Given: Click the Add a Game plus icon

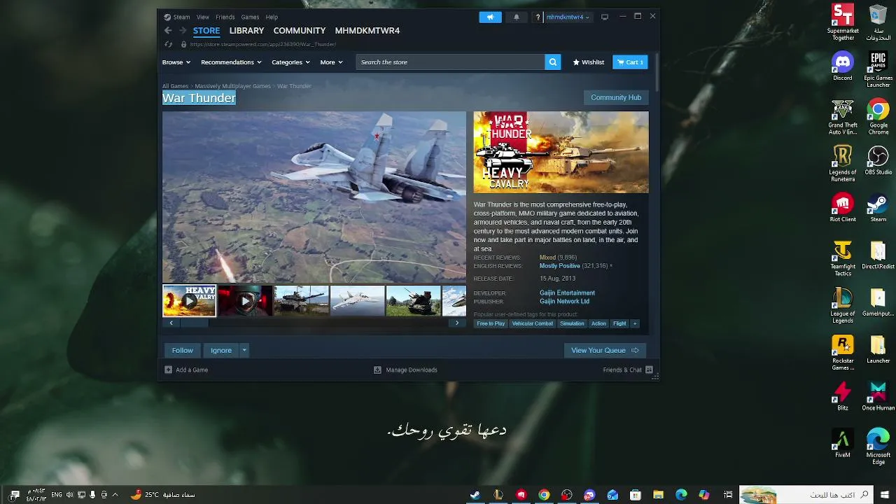Looking at the screenshot, I should tap(168, 370).
